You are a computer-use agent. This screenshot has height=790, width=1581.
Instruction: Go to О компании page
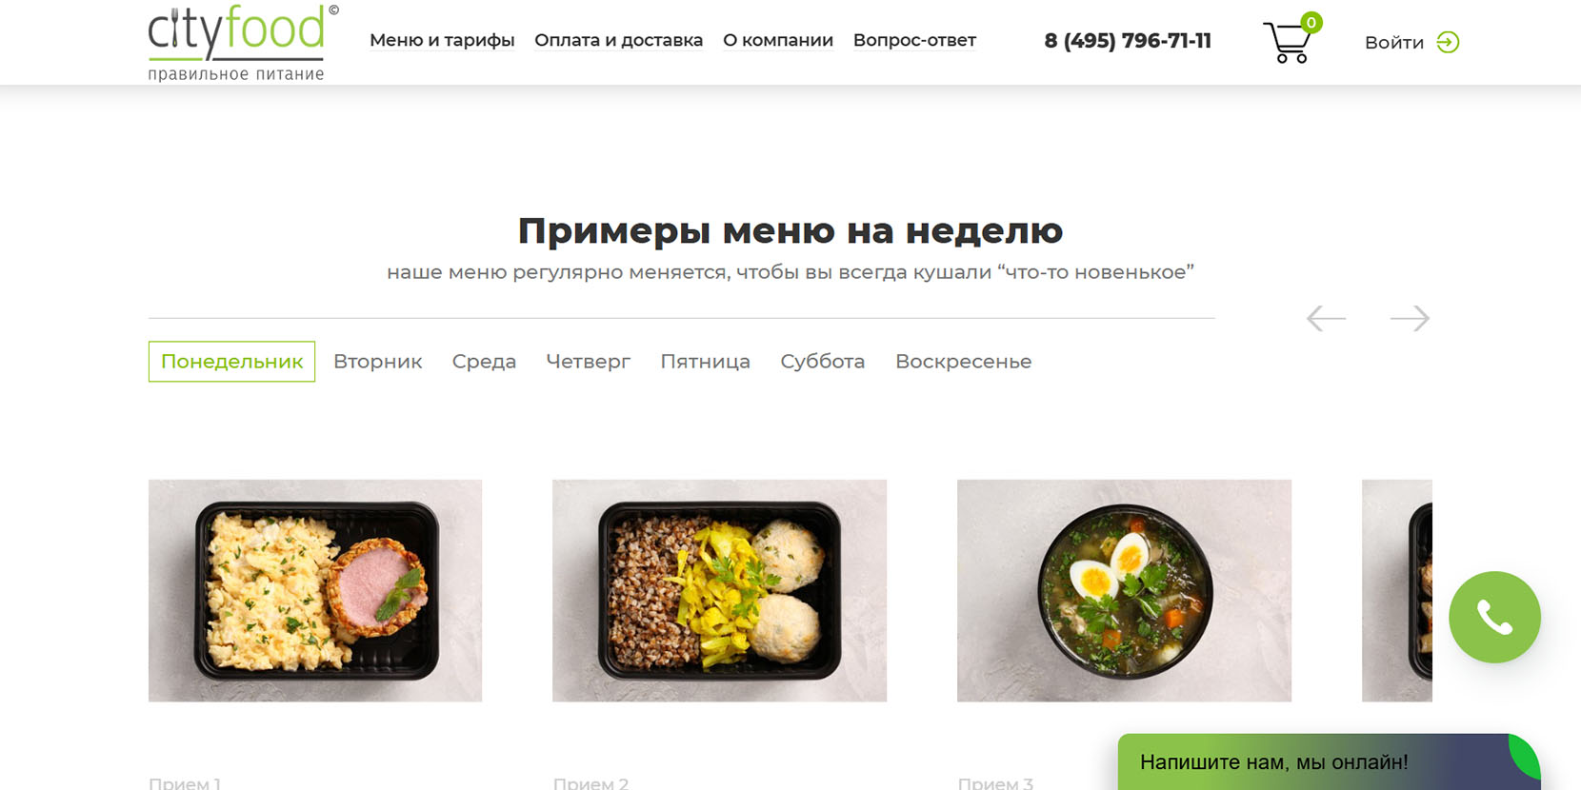point(777,40)
